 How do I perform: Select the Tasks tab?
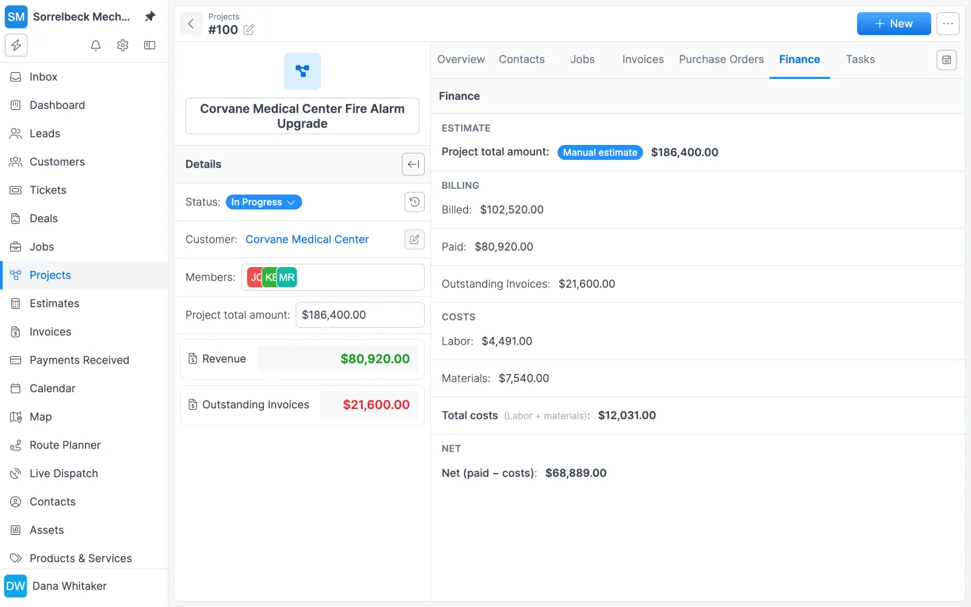pyautogui.click(x=861, y=59)
